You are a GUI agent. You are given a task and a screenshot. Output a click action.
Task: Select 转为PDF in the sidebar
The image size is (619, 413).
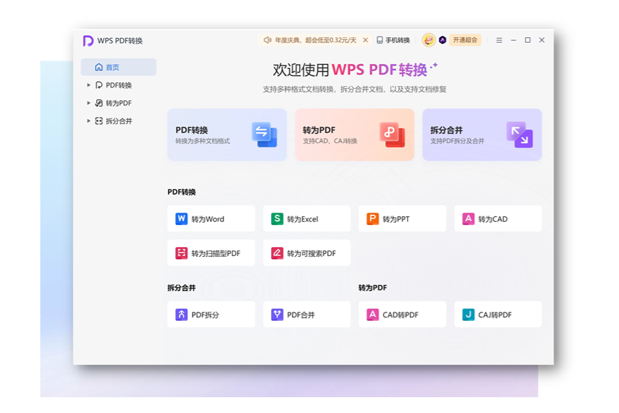click(x=118, y=103)
